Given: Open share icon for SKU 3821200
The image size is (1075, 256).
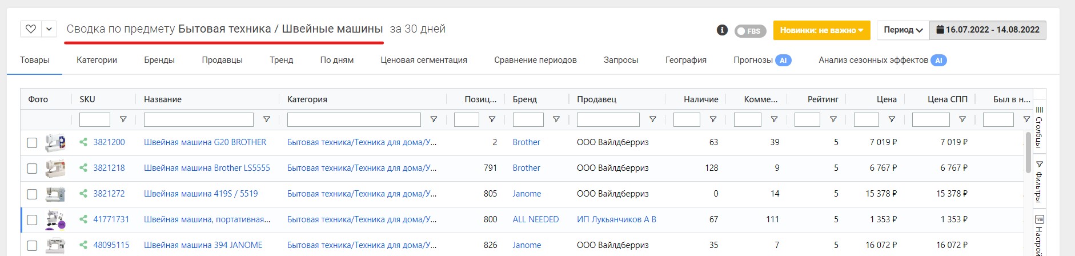Looking at the screenshot, I should 83,142.
